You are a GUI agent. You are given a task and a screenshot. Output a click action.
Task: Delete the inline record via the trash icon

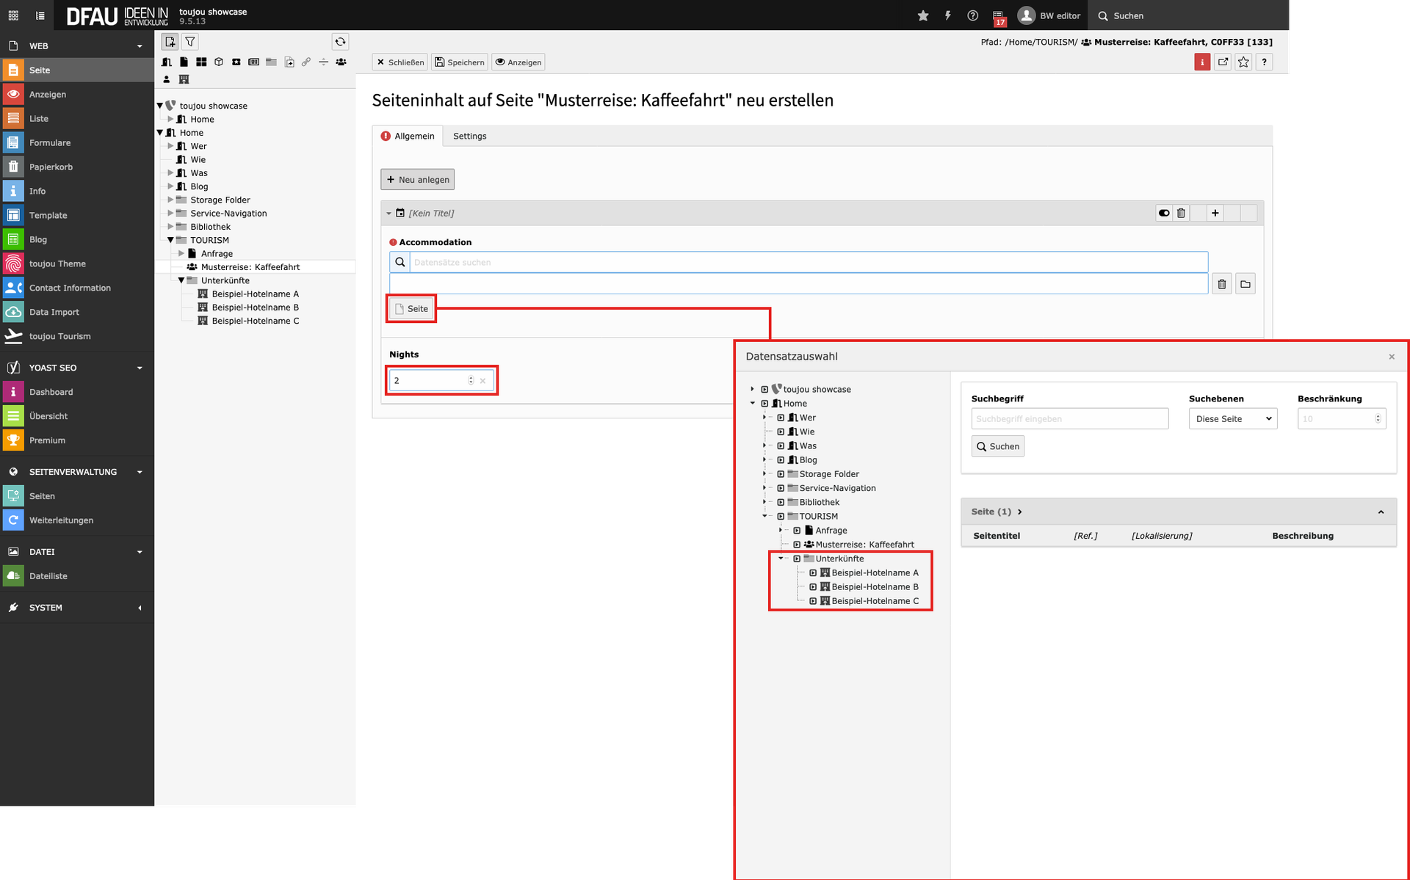(1181, 213)
